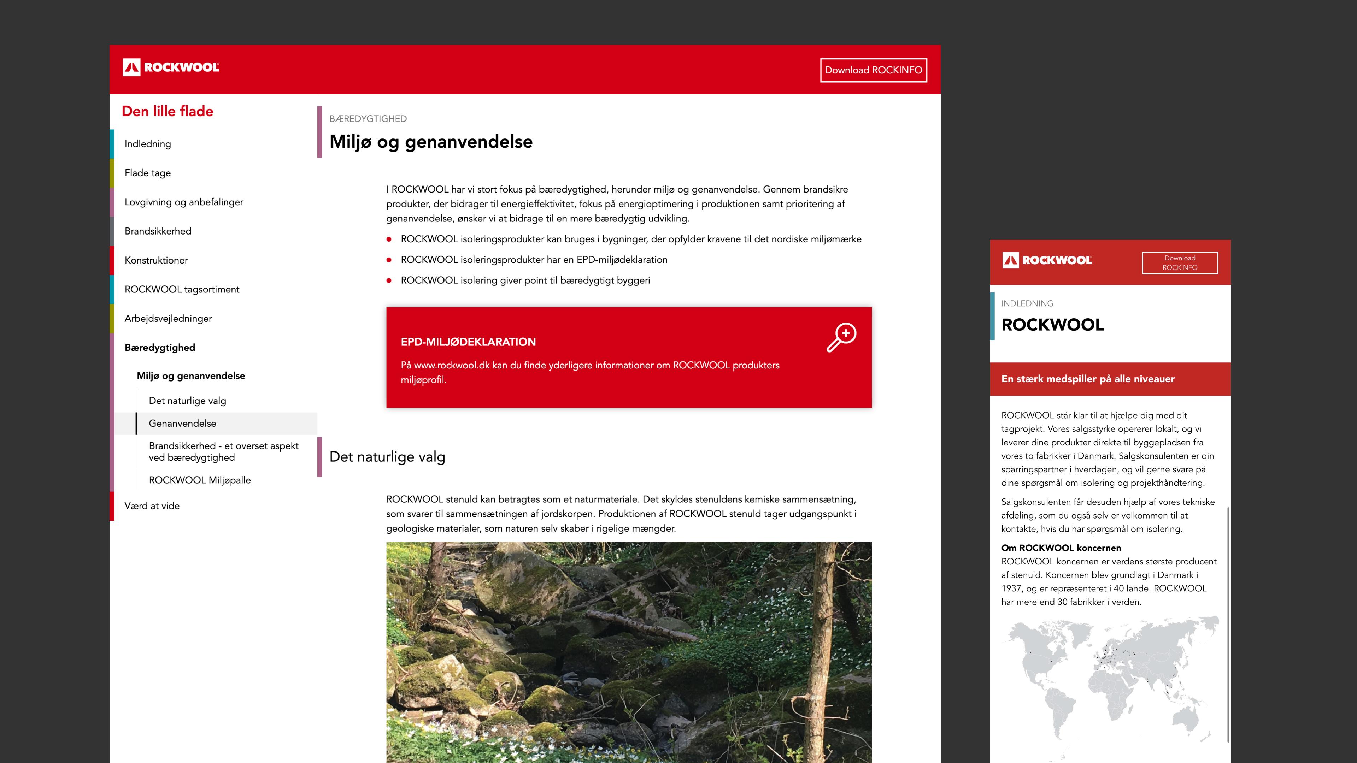Open ROCKWOOL Miljøpalle subsection
The width and height of the screenshot is (1357, 763).
[x=200, y=480]
